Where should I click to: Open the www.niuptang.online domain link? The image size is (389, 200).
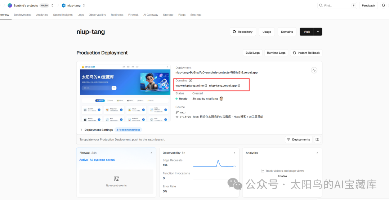coord(189,86)
